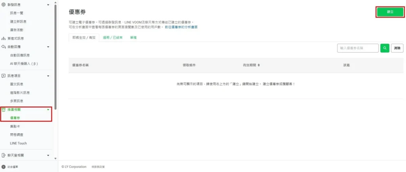Collapse the 群發訊息 section arrow
Image resolution: width=406 pixels, height=172 pixels.
(x=48, y=5)
